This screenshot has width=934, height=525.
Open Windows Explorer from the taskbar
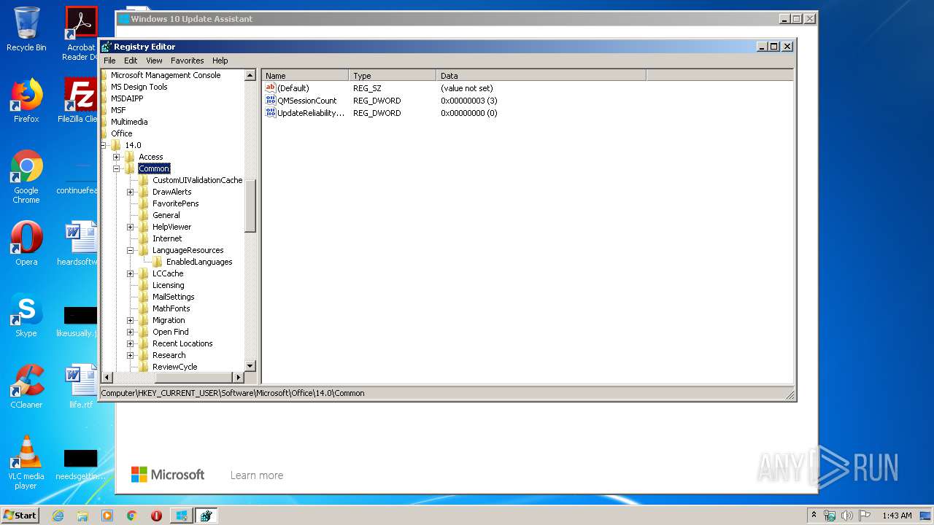coord(82,516)
